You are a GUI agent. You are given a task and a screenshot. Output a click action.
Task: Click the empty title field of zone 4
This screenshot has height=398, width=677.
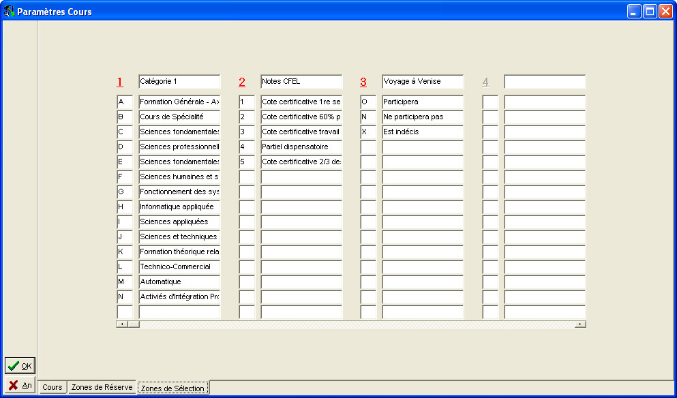(x=545, y=82)
